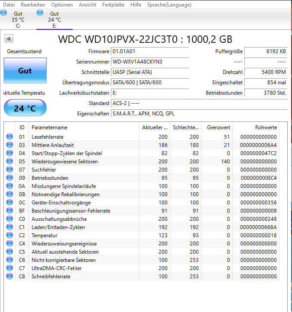This screenshot has width=292, height=312.
Task: Click the Puffergröße value 8192 KB
Action: [x=266, y=51]
